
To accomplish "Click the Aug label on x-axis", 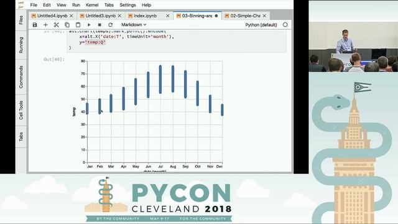I will (173, 167).
